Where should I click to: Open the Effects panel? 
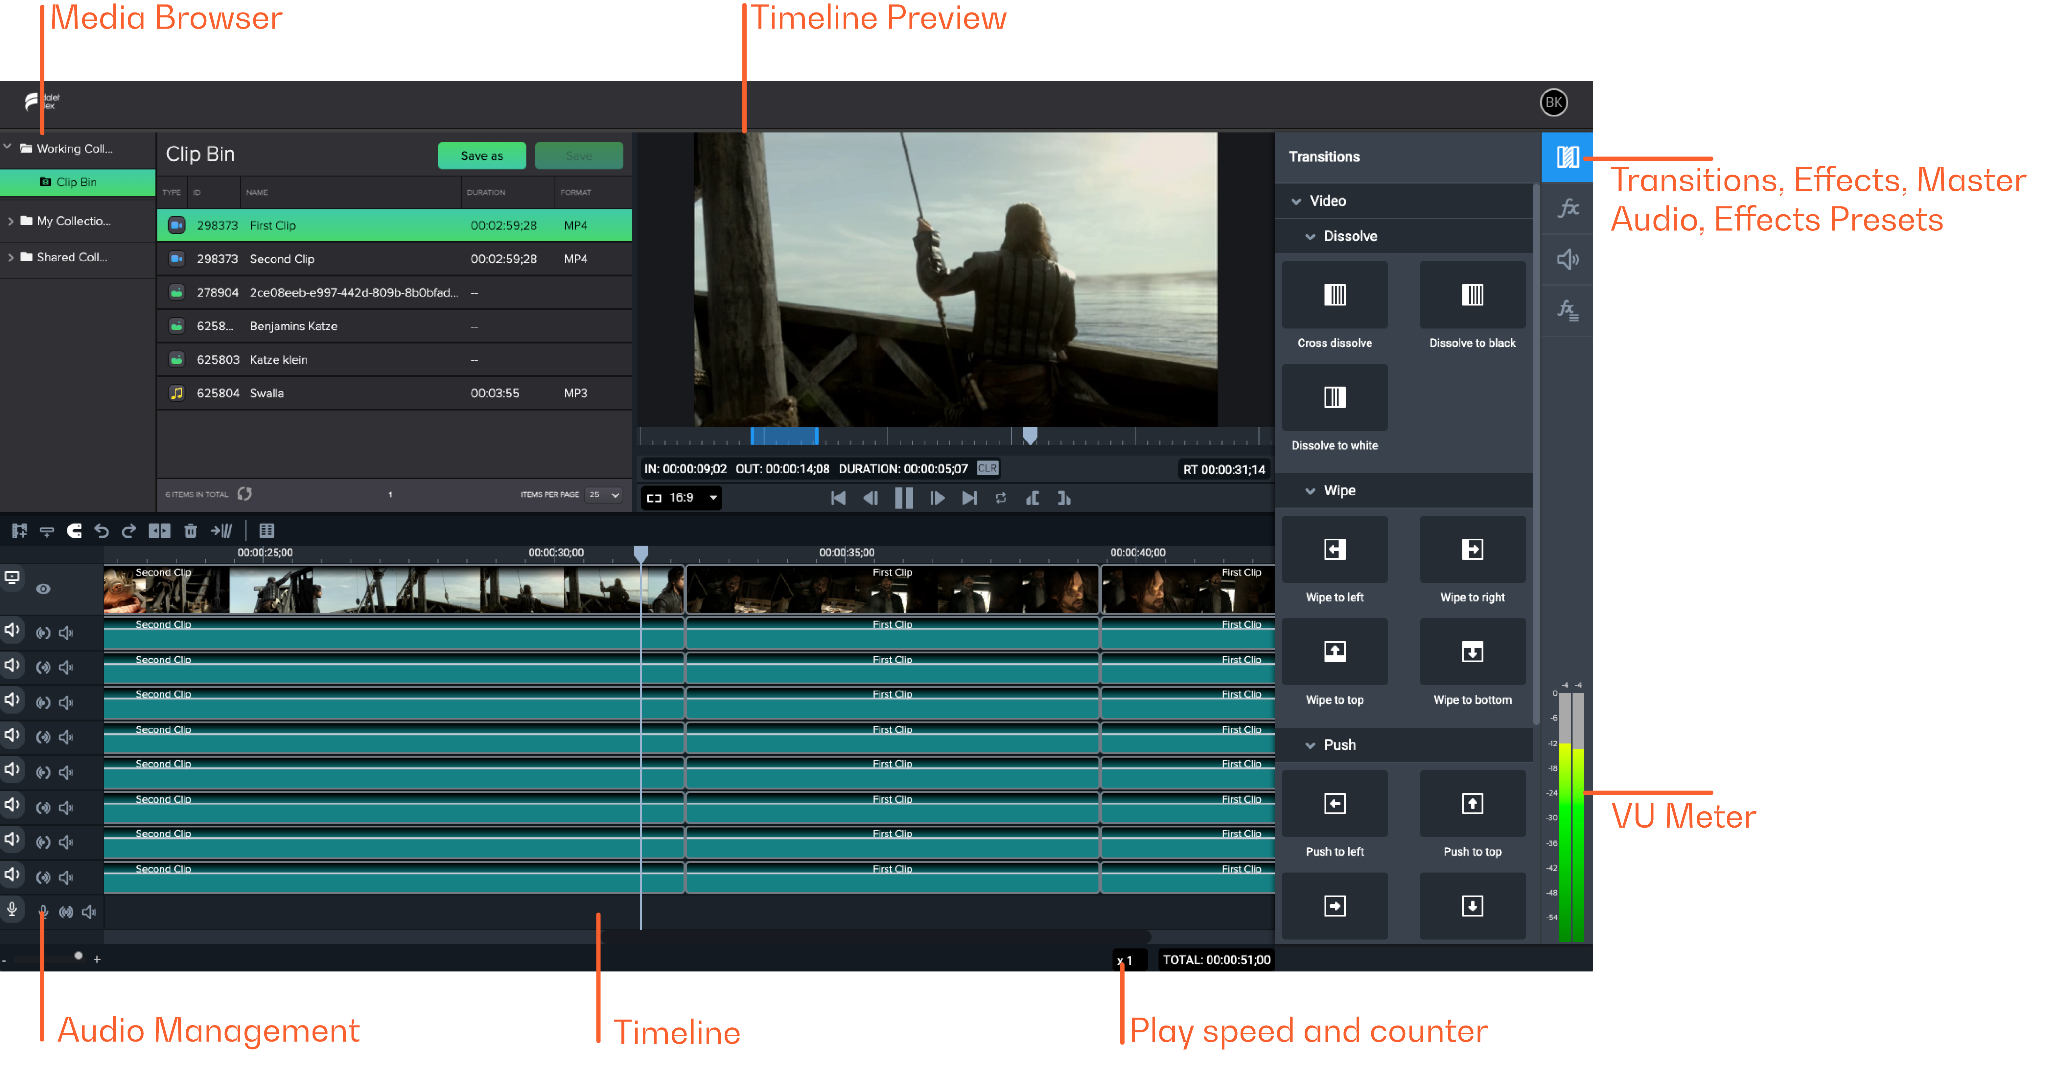(1566, 208)
